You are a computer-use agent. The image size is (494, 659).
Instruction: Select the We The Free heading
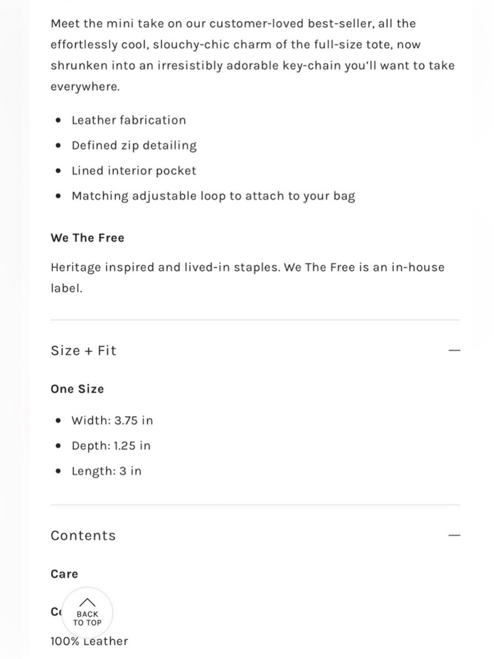pos(87,238)
